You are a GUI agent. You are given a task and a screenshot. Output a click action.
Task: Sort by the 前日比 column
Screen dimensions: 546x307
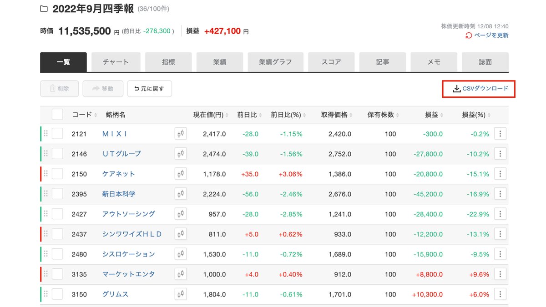250,115
